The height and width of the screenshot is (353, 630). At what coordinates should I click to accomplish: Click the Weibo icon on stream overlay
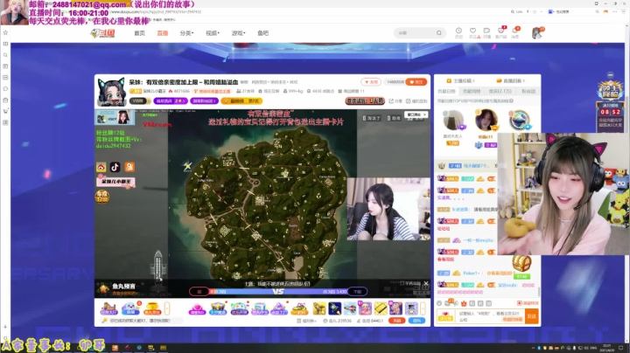click(x=101, y=167)
